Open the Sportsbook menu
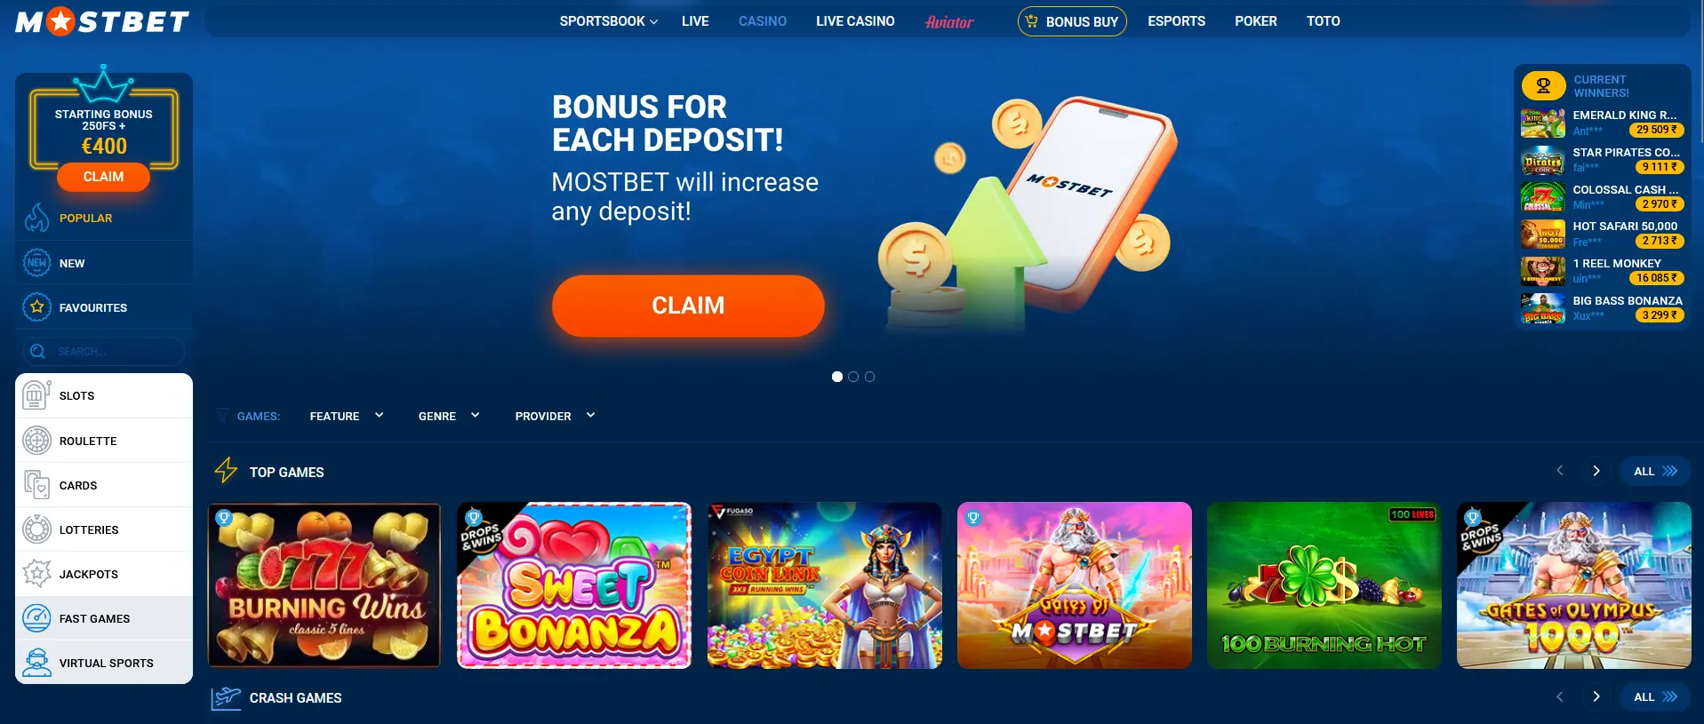Image resolution: width=1704 pixels, height=724 pixels. tap(609, 21)
